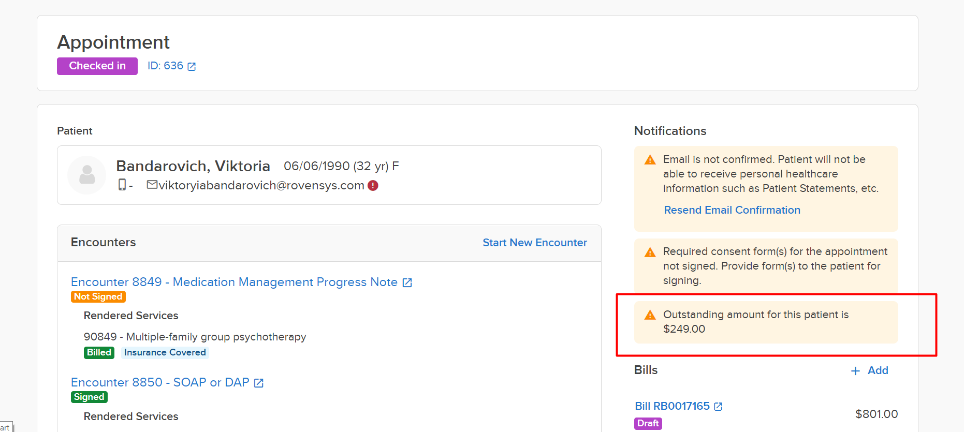The height and width of the screenshot is (432, 964).
Task: Click the Checked in status badge
Action: point(97,66)
